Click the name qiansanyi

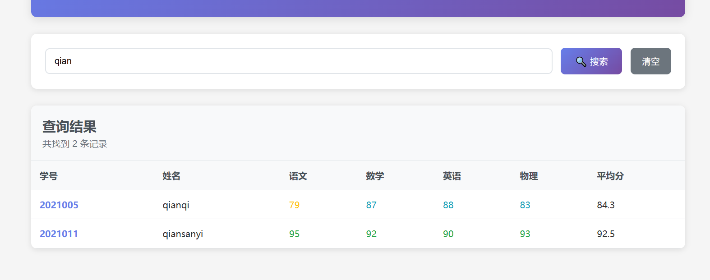[183, 234]
